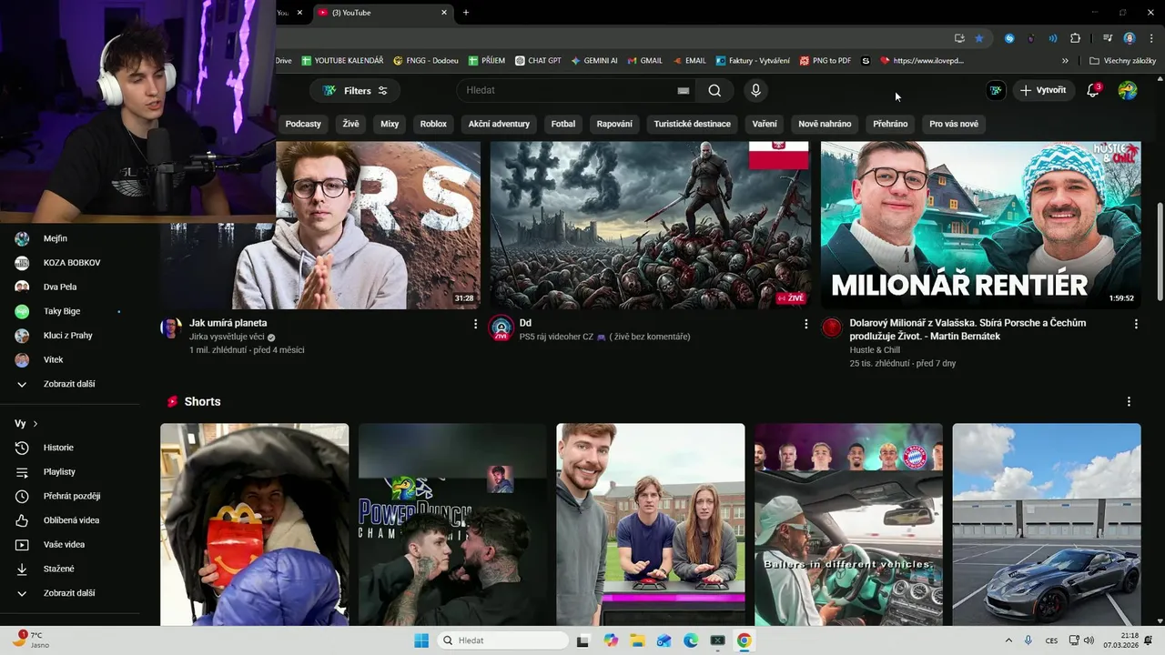This screenshot has height=655, width=1165.
Task: Select the Akční adventury chip
Action: [499, 124]
